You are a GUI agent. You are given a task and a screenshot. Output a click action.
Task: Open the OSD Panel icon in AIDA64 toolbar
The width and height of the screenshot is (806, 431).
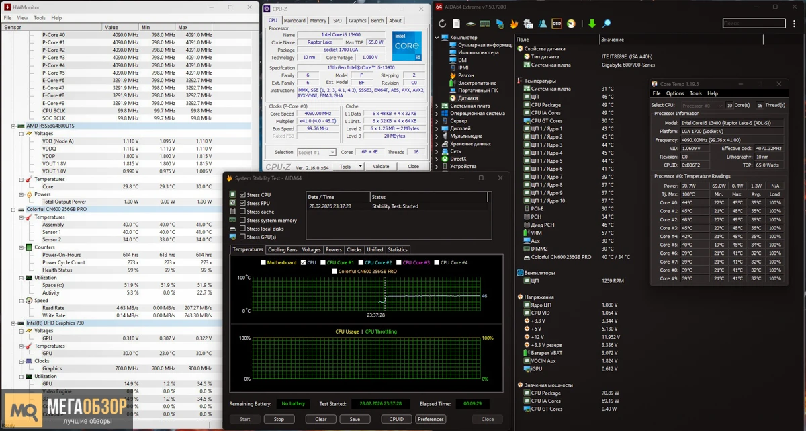pyautogui.click(x=556, y=24)
